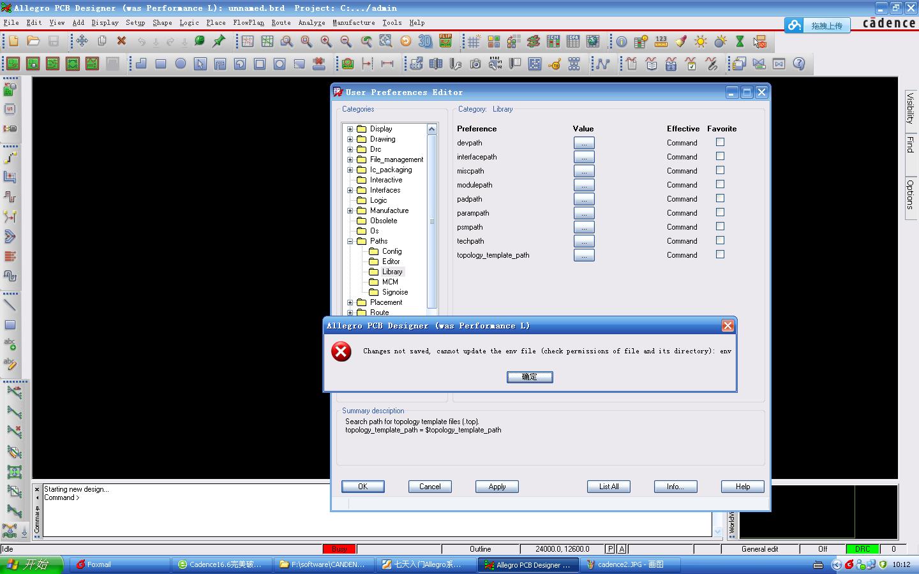Check Favorite box for psmpath
Image resolution: width=919 pixels, height=574 pixels.
[720, 226]
